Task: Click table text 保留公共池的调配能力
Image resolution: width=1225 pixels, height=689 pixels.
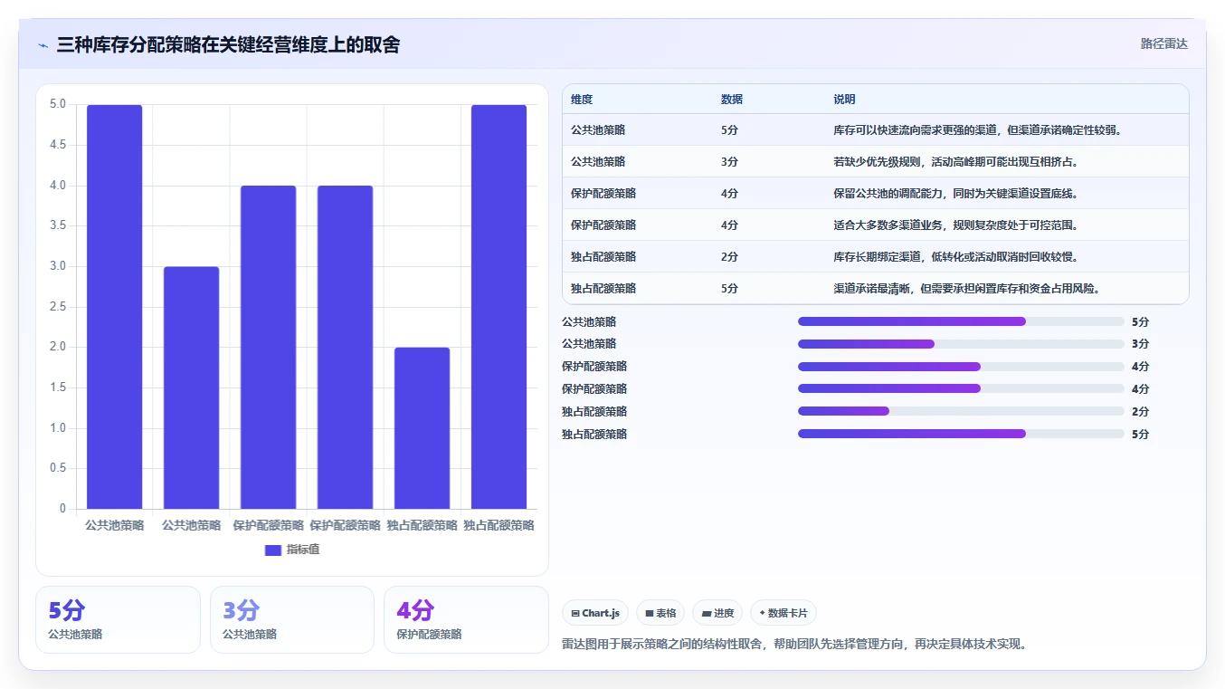Action: pos(888,194)
